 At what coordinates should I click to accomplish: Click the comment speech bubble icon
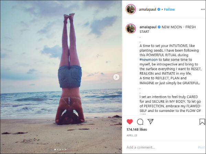[140, 122]
